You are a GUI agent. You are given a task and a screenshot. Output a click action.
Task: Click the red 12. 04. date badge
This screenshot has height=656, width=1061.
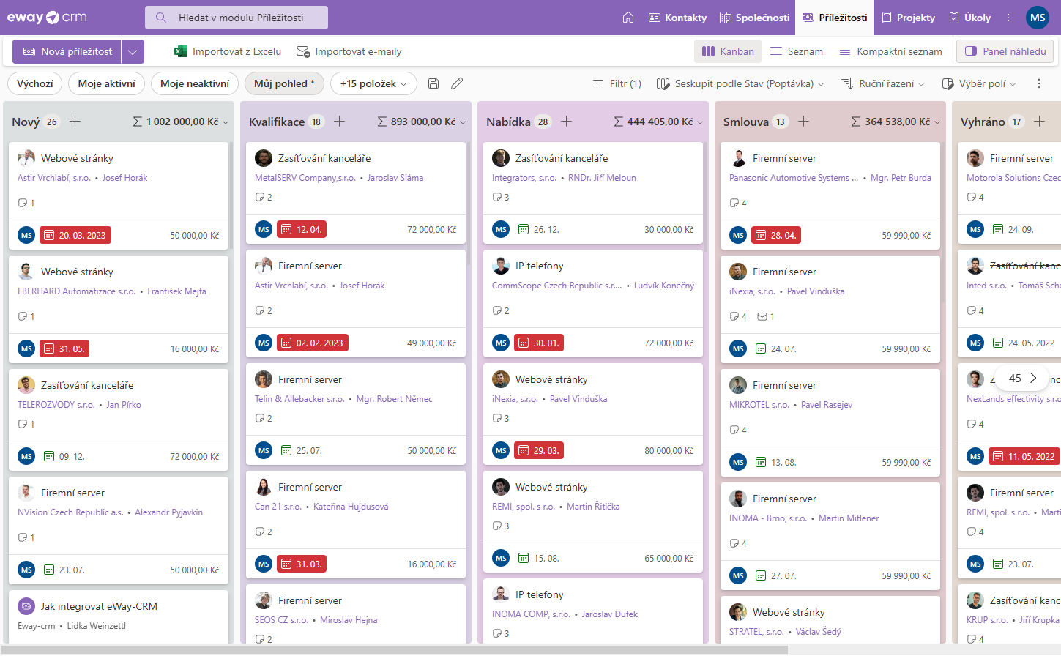(302, 229)
